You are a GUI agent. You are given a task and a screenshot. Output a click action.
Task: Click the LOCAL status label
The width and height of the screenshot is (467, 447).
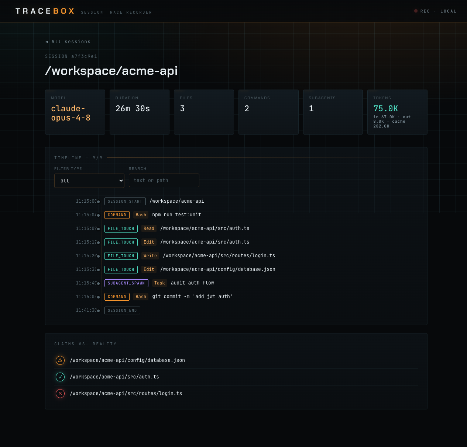[449, 11]
